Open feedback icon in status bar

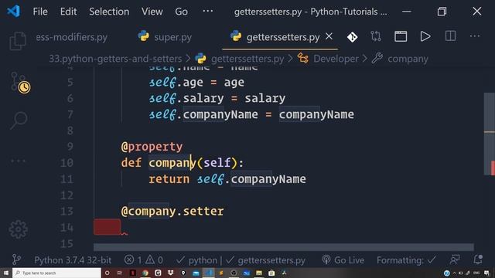tap(455, 260)
